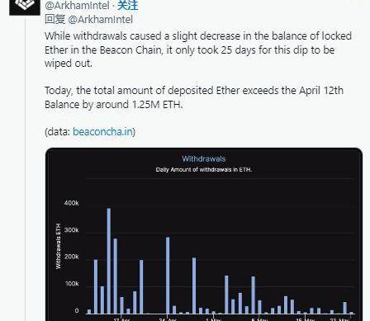The image size is (370, 321).
Task: Click the 100k y-axis label
Action: (x=72, y=284)
